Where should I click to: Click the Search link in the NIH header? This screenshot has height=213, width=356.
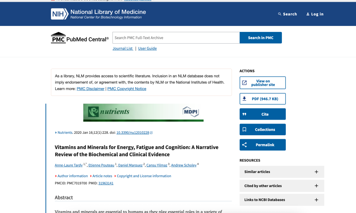[x=287, y=14]
